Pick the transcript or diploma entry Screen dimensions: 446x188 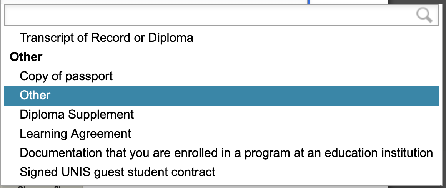(221, 38)
